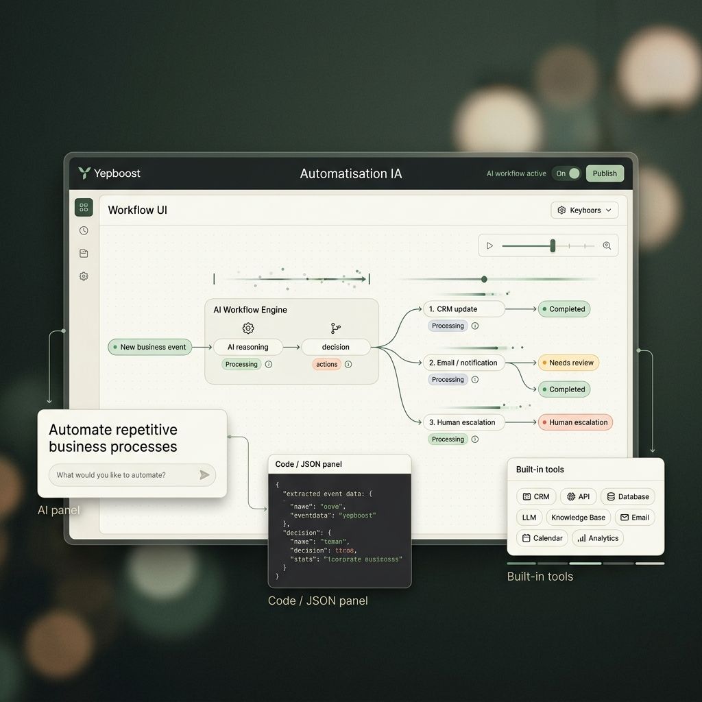The width and height of the screenshot is (702, 702).
Task: Click the Automatisation IA title
Action: pos(351,173)
